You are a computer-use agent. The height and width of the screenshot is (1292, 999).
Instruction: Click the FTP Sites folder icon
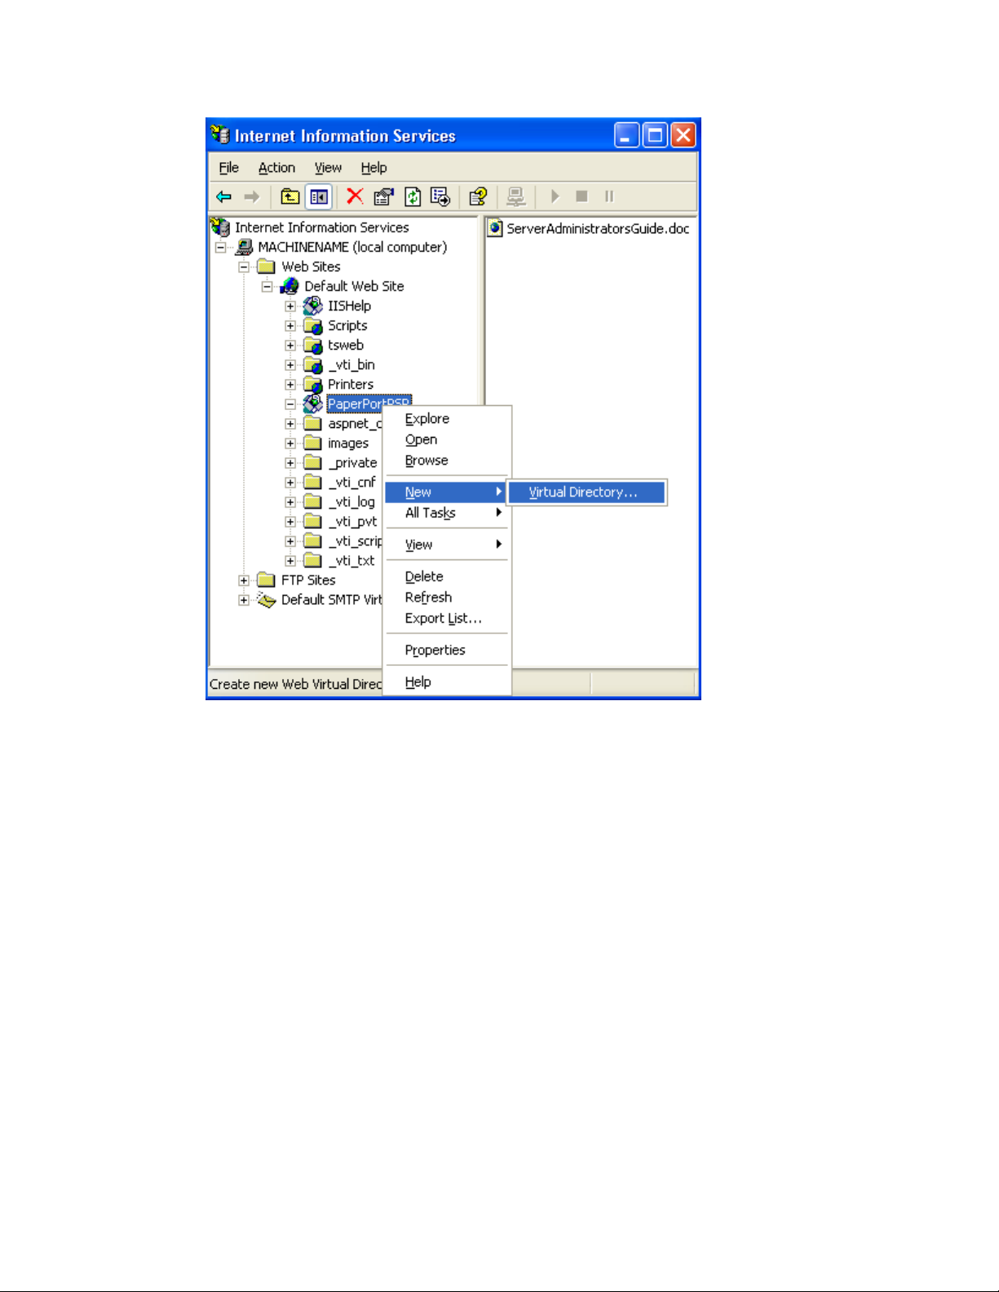pyautogui.click(x=266, y=580)
